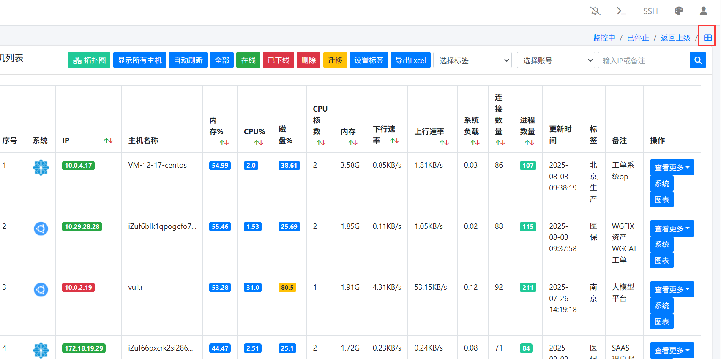This screenshot has width=721, height=359.
Task: Click the 返回上级 link
Action: pyautogui.click(x=675, y=38)
